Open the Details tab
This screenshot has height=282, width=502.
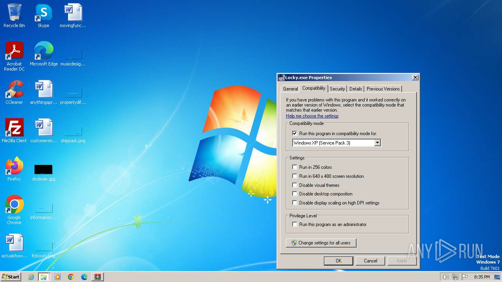[x=356, y=89]
